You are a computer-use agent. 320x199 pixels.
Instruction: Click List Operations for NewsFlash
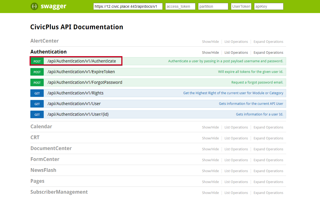[x=236, y=171]
